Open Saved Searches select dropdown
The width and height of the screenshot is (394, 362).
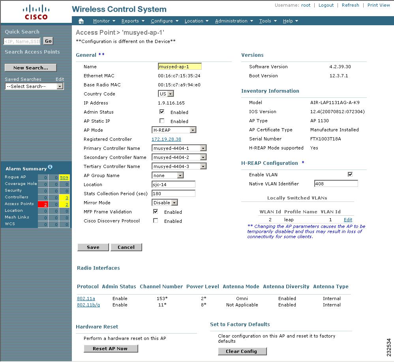point(34,86)
